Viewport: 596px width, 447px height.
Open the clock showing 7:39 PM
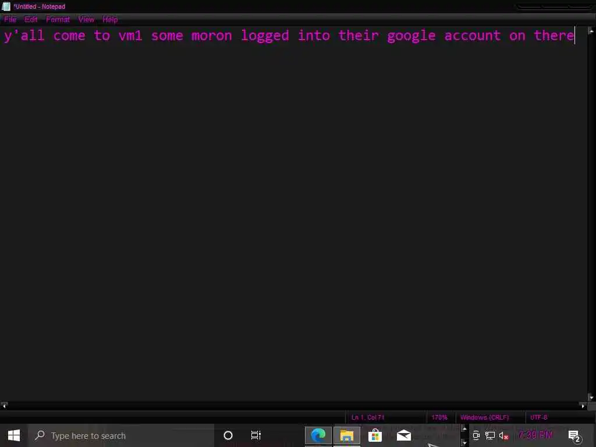tap(535, 435)
